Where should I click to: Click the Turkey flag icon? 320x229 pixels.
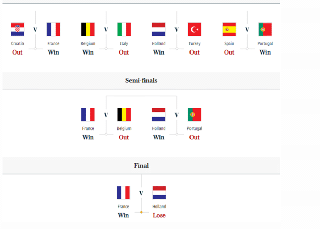click(194, 30)
